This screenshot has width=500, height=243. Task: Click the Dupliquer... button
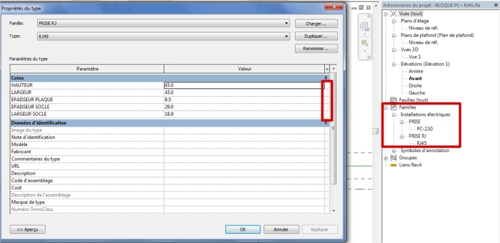[316, 36]
